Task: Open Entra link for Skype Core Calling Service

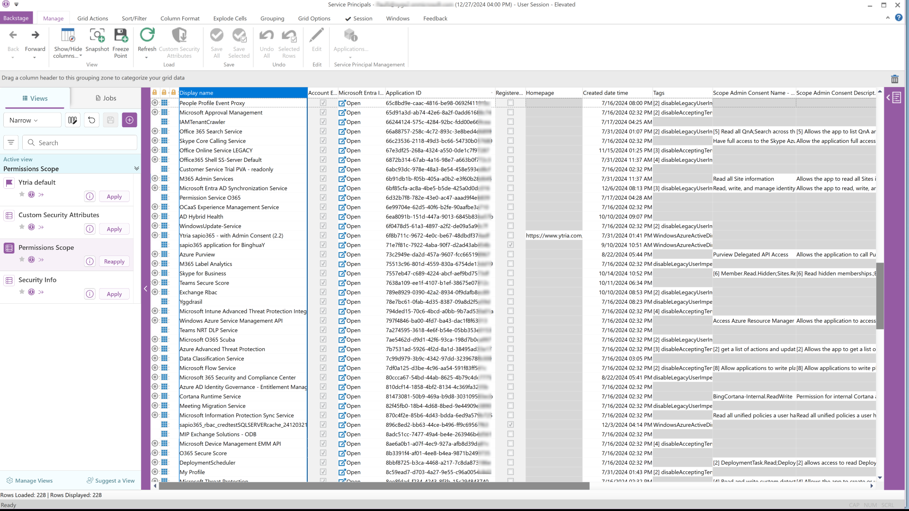Action: [349, 141]
